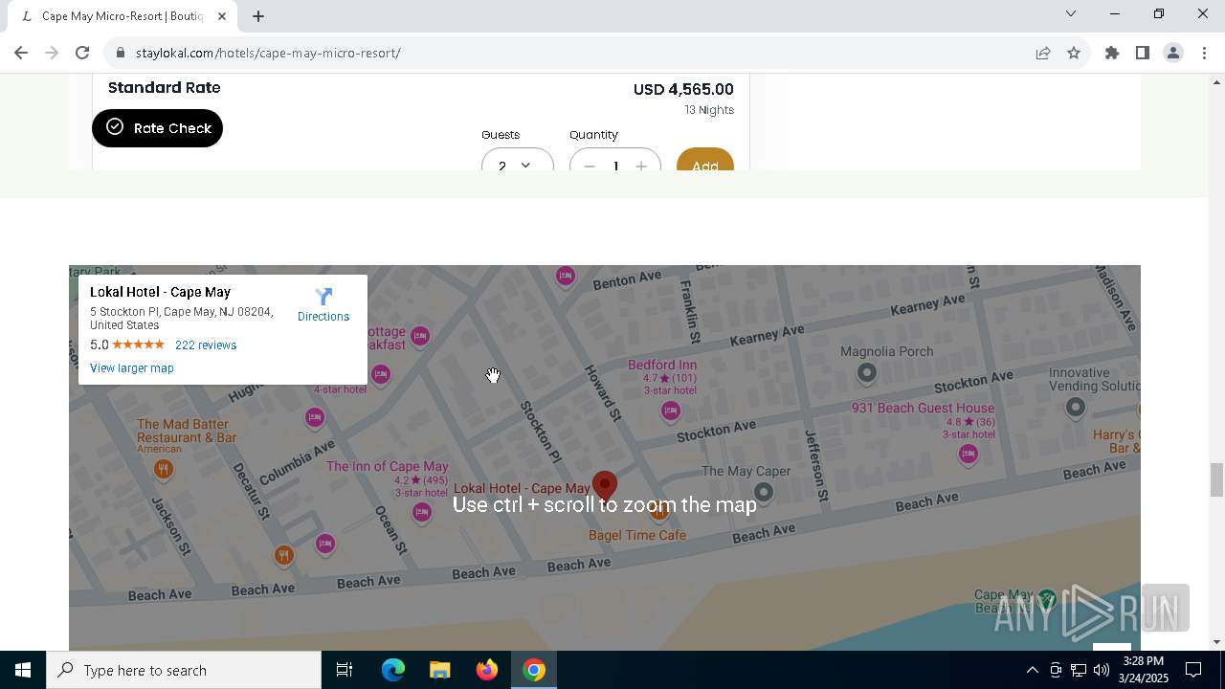Select the 931 Beach Guest House marker
This screenshot has width=1225, height=689.
point(969,454)
